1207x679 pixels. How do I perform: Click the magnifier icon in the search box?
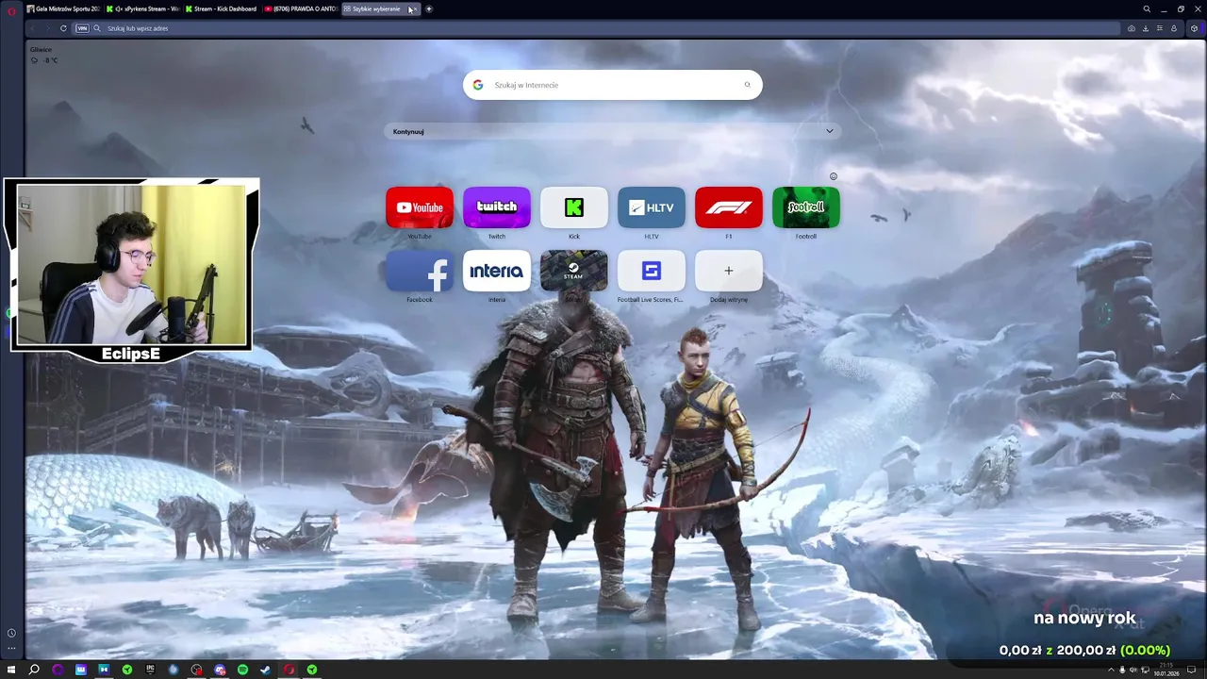748,85
